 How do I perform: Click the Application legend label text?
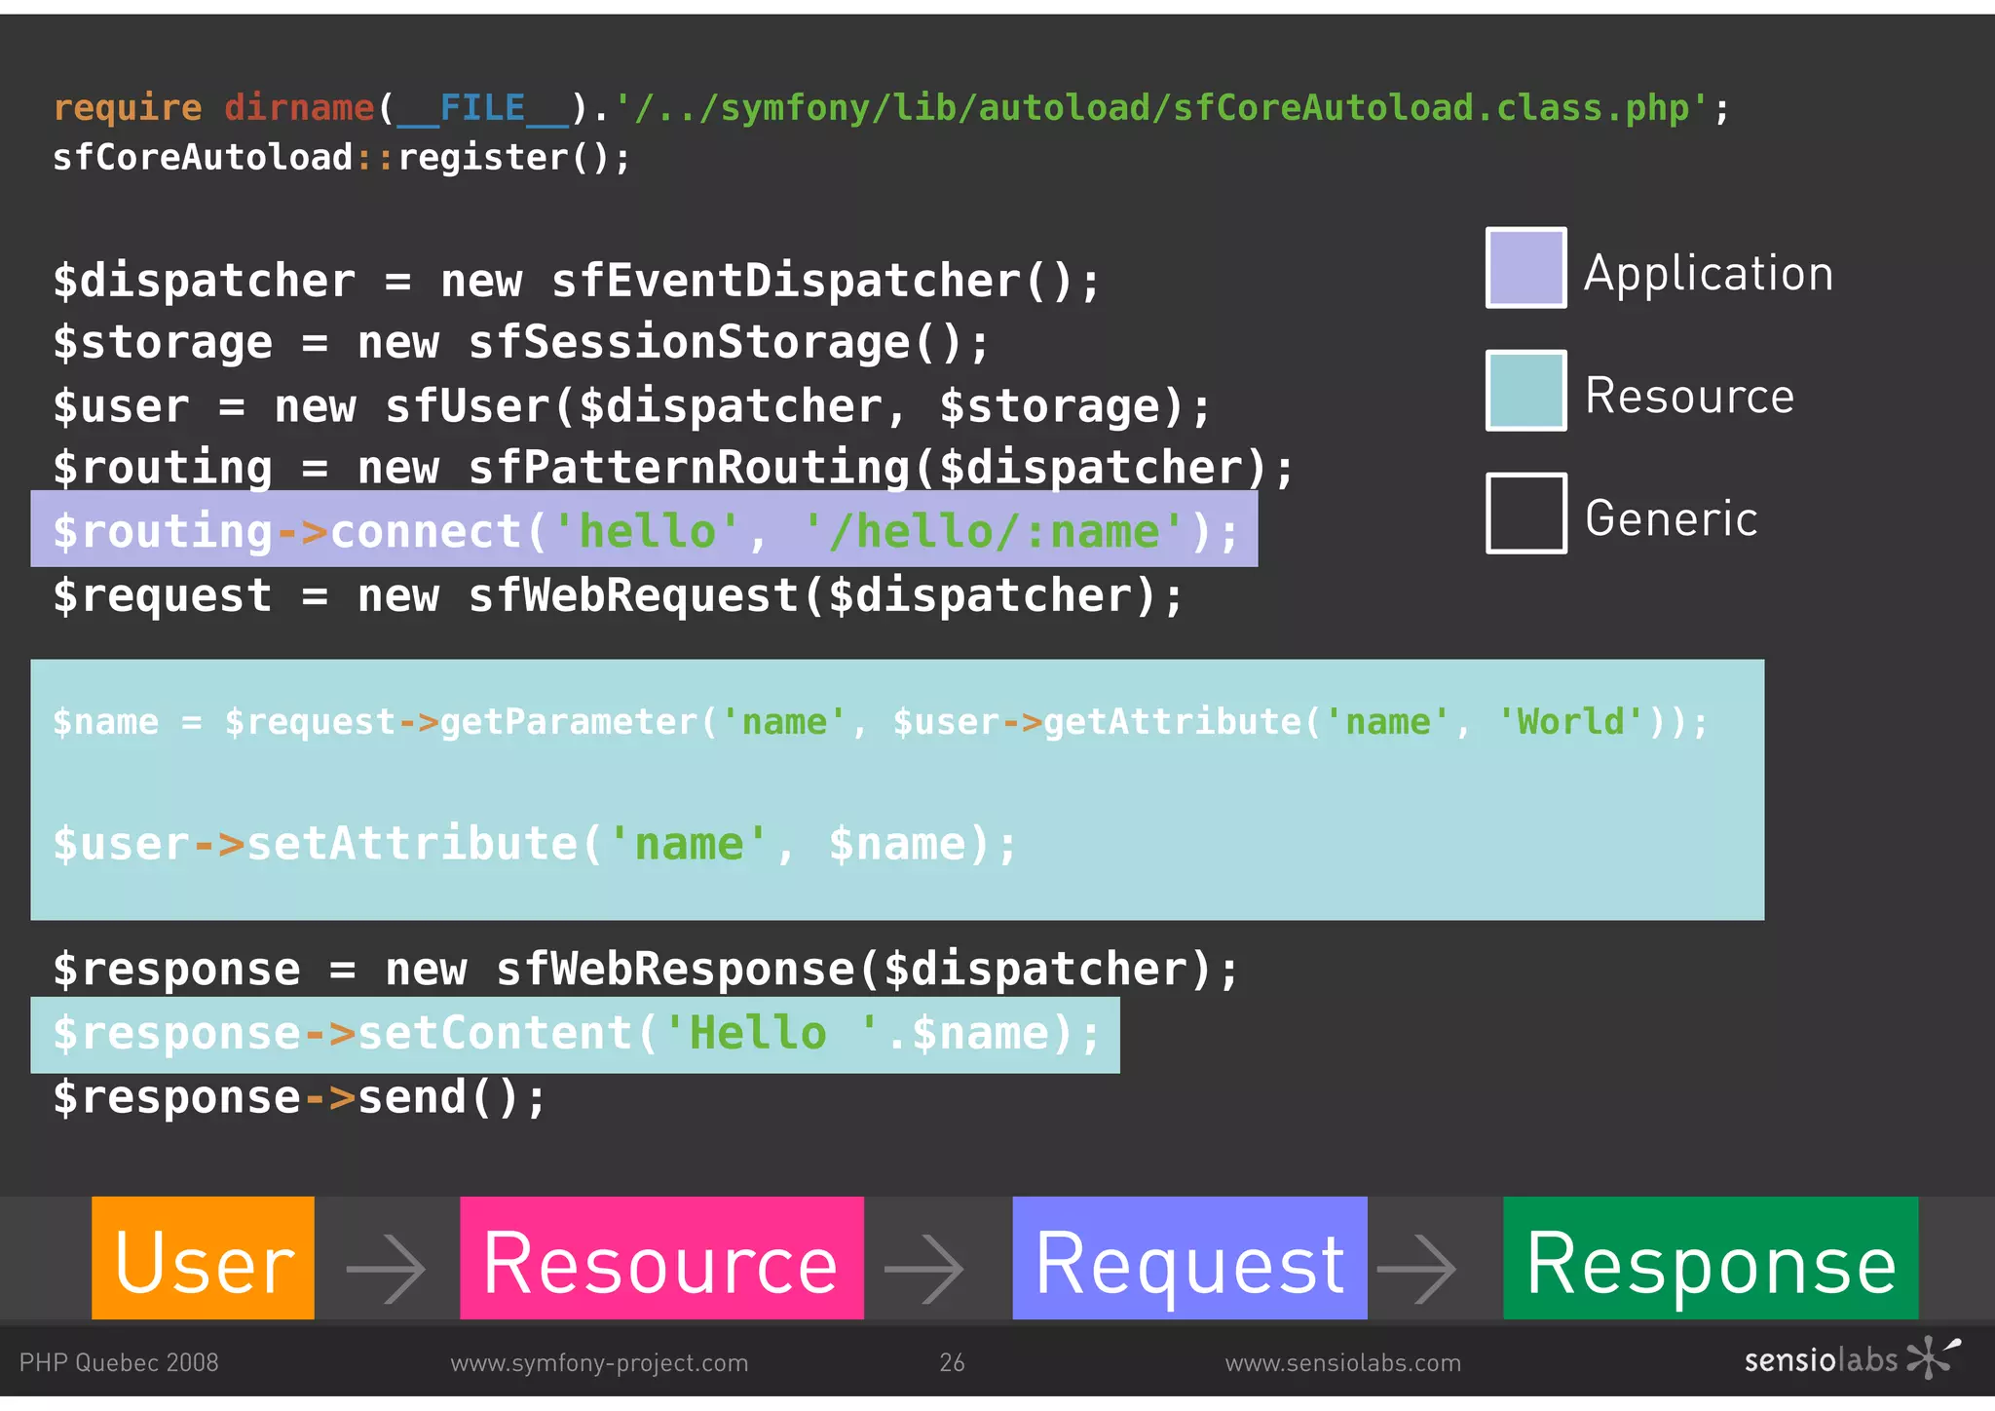tap(1709, 273)
